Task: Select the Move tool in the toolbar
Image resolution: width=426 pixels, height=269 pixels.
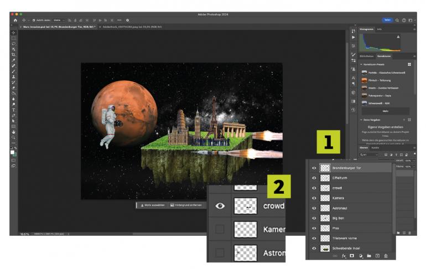Action: [x=14, y=33]
